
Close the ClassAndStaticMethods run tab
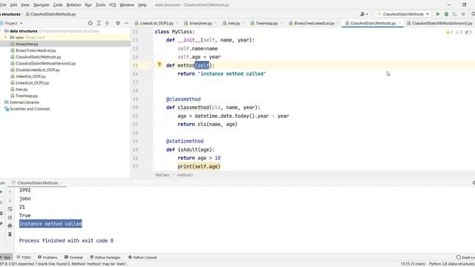(62, 183)
